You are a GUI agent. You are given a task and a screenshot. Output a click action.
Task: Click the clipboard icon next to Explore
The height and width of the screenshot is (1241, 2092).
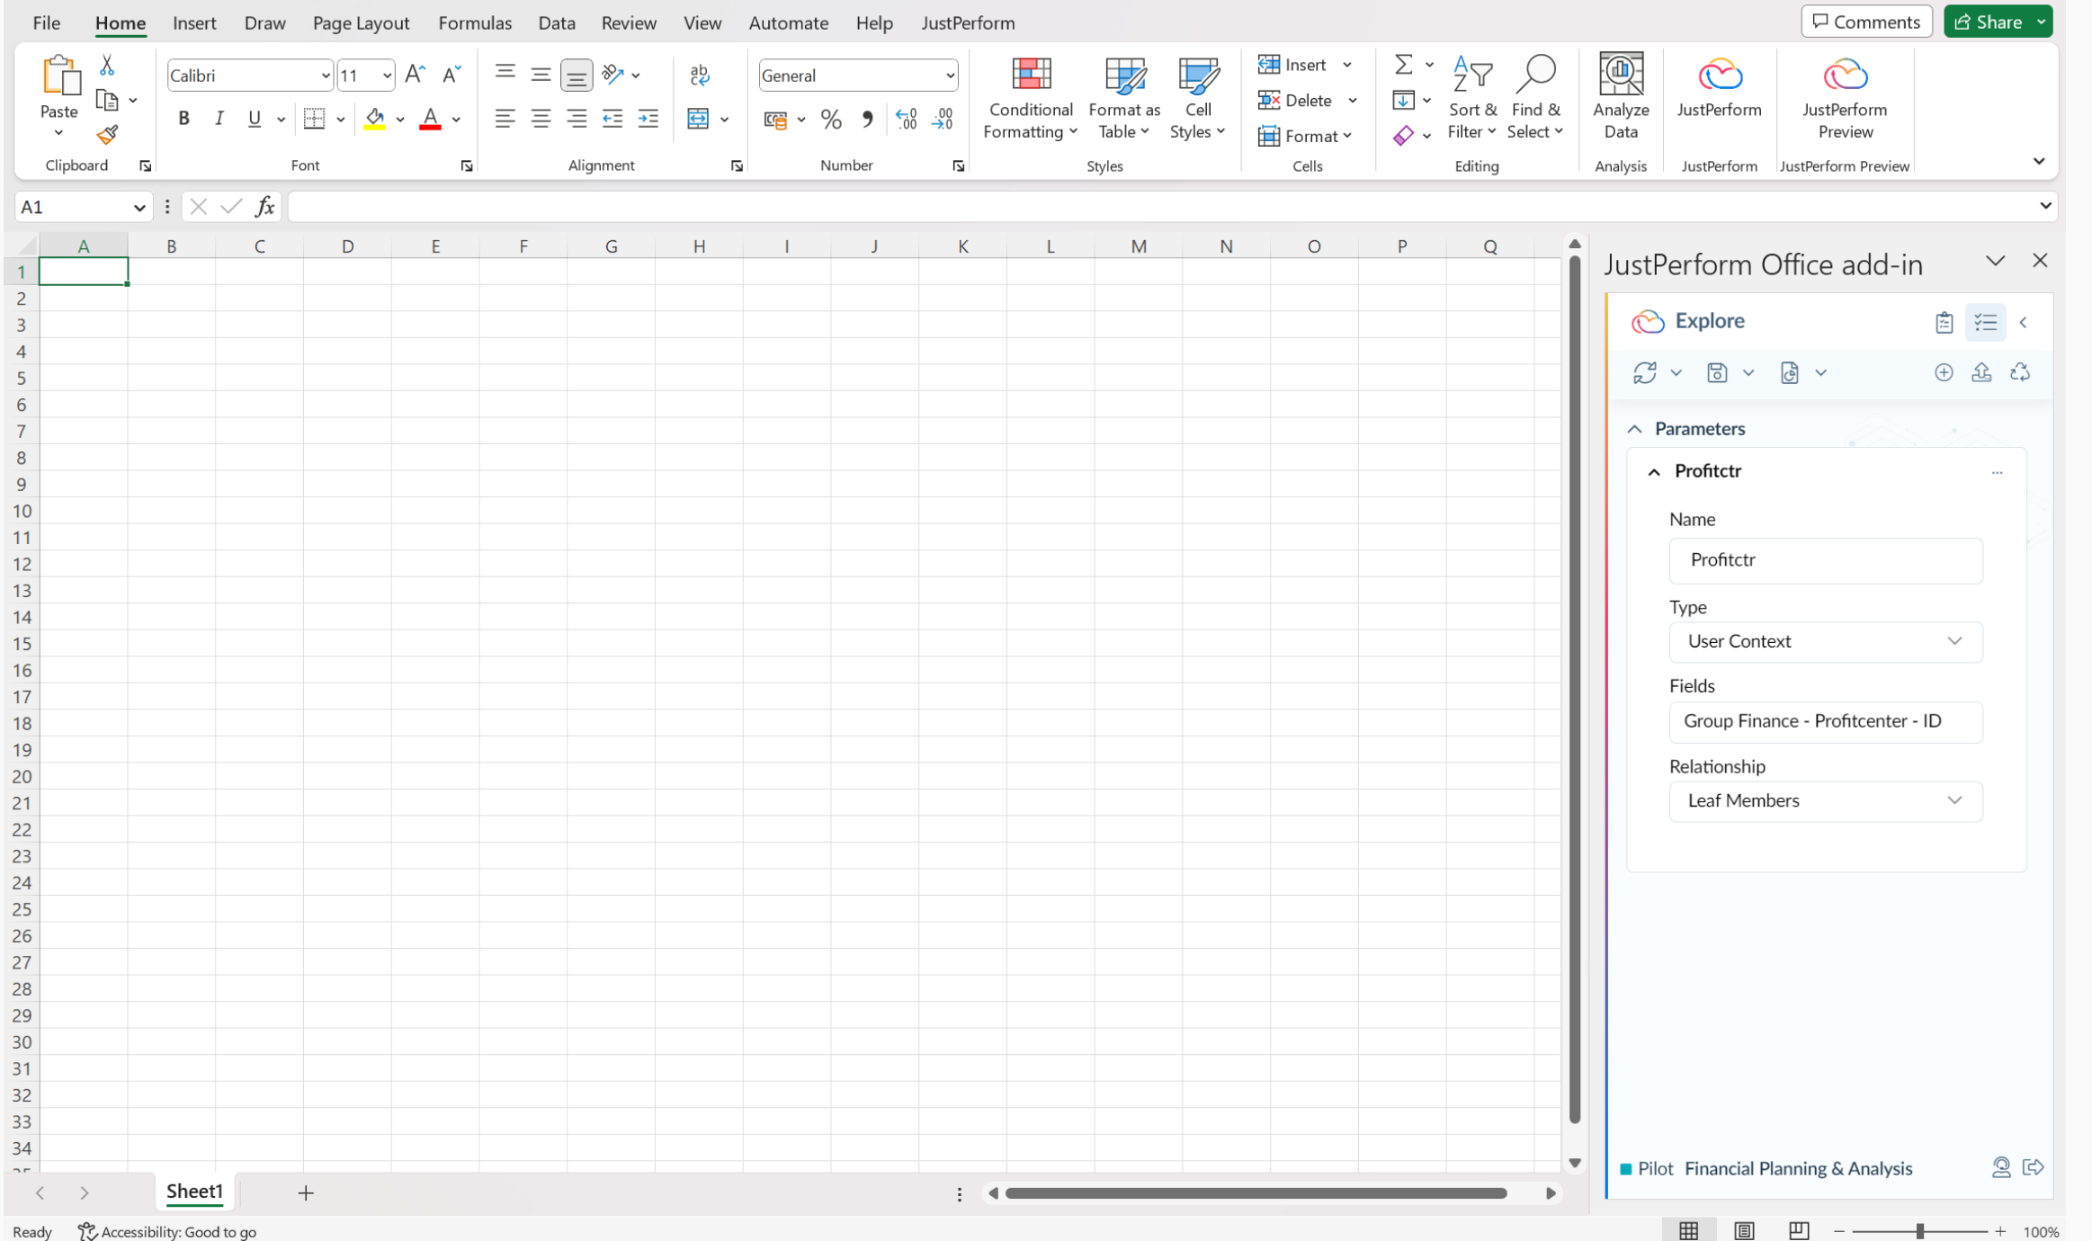click(x=1944, y=322)
